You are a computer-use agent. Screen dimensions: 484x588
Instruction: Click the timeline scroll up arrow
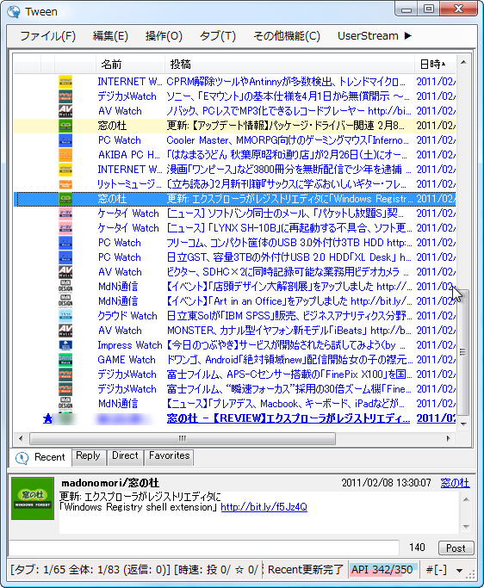463,62
